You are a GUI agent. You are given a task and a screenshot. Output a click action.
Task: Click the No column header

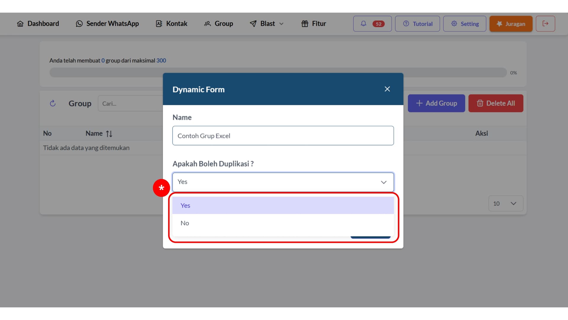point(47,133)
